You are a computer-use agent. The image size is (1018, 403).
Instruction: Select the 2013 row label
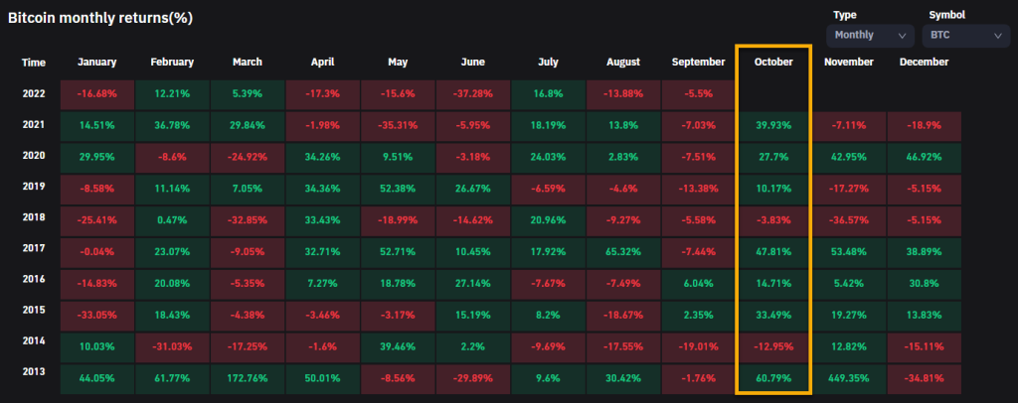click(34, 378)
